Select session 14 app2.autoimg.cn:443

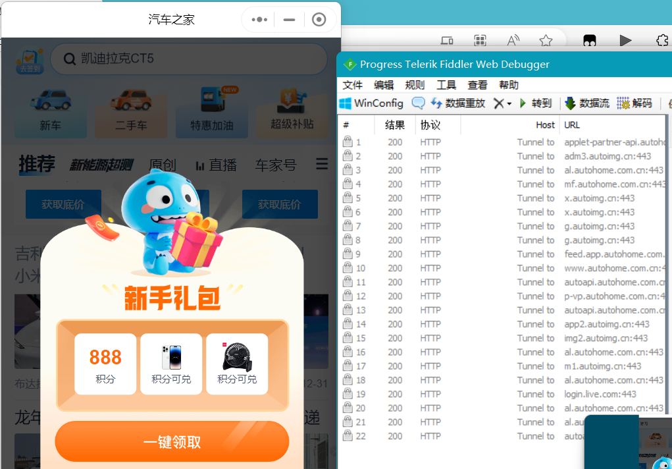(502, 324)
